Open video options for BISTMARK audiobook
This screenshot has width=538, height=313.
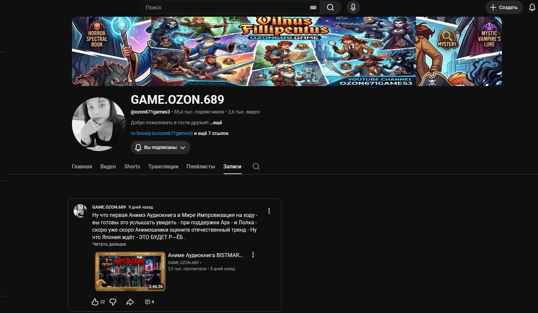[253, 255]
